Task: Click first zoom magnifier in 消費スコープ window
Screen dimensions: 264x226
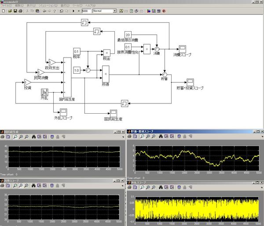Action: click(15, 186)
